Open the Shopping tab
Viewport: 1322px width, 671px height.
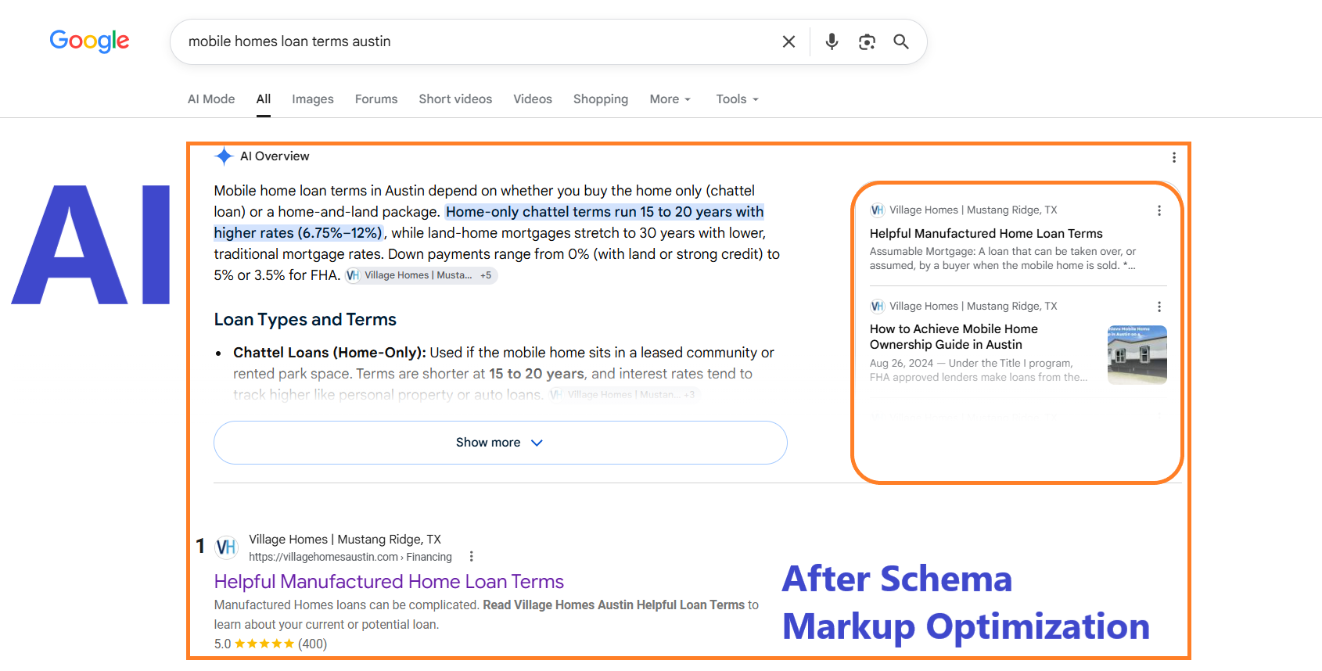click(601, 99)
